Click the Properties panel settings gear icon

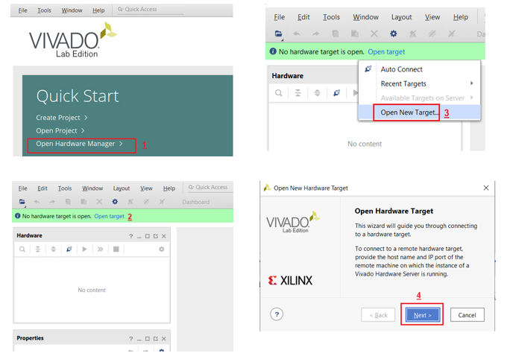161,350
